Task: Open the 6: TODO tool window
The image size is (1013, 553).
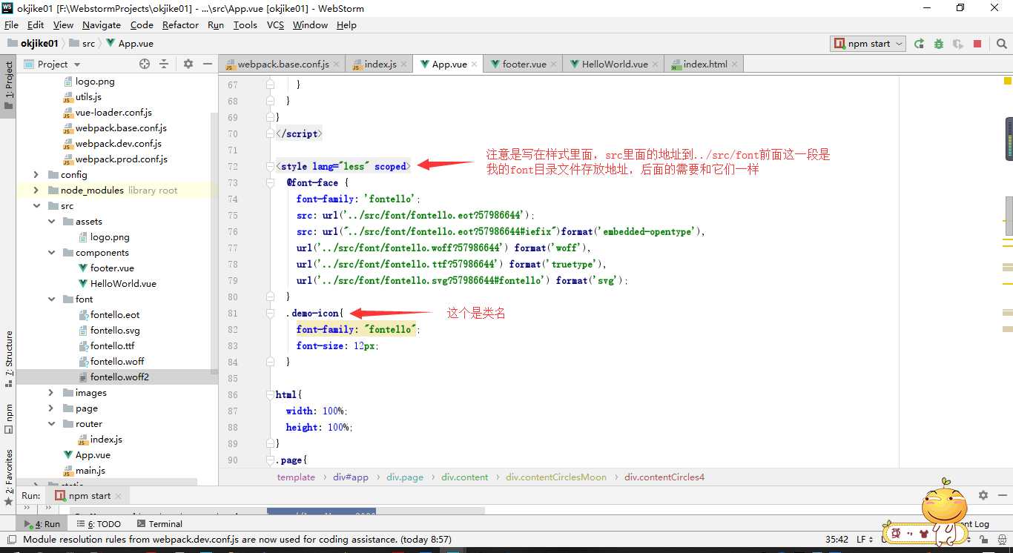Action: point(99,524)
